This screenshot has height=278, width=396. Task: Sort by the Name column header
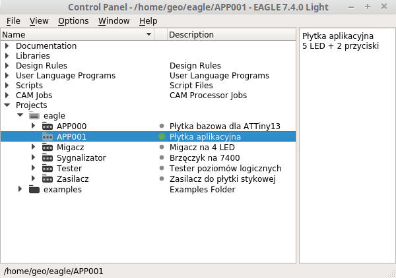click(76, 34)
